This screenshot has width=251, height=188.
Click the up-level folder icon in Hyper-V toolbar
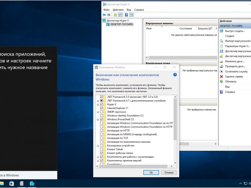[x=115, y=15]
